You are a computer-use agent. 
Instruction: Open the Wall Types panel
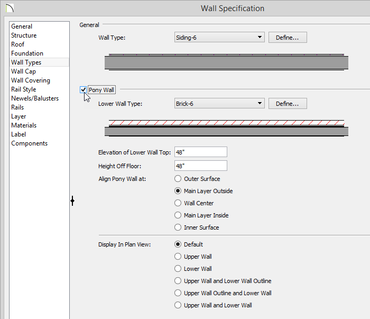coord(39,62)
